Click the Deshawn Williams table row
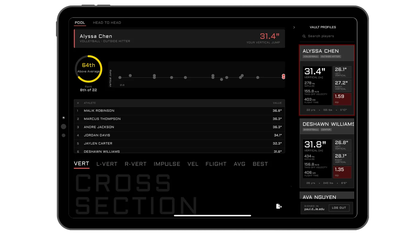The height and width of the screenshot is (235, 418). click(179, 151)
